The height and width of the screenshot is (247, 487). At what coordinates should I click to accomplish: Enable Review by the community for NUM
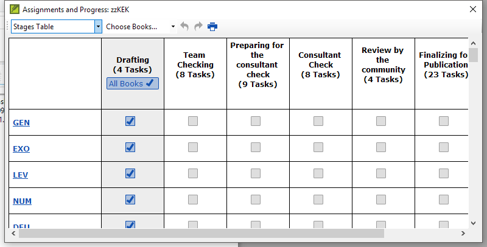click(381, 199)
